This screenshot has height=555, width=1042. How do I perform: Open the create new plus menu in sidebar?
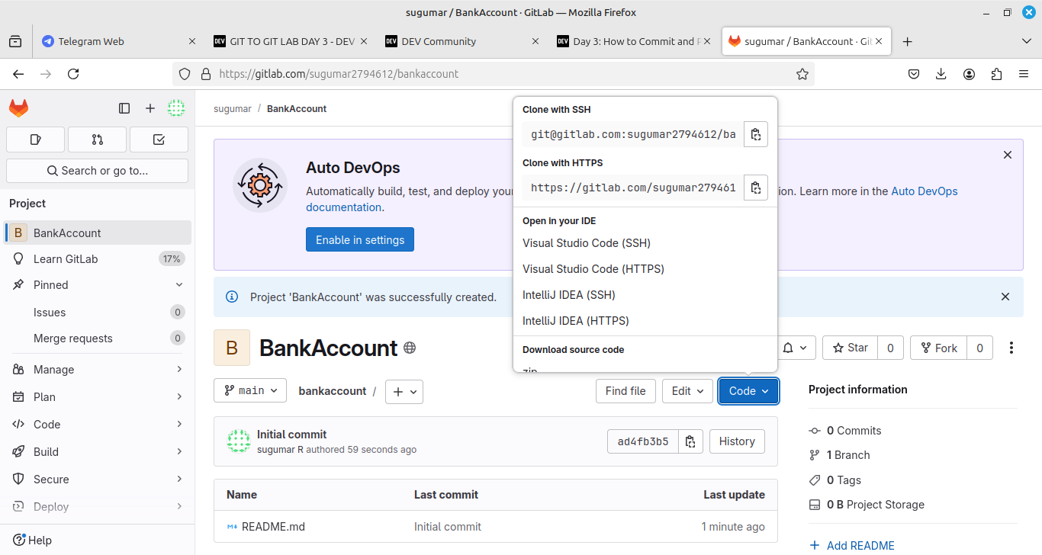click(x=150, y=108)
